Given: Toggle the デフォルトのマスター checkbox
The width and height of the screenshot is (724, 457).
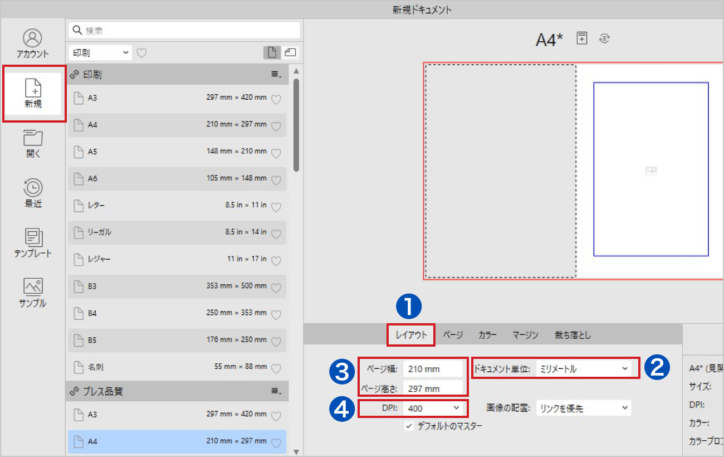Looking at the screenshot, I should coord(409,426).
